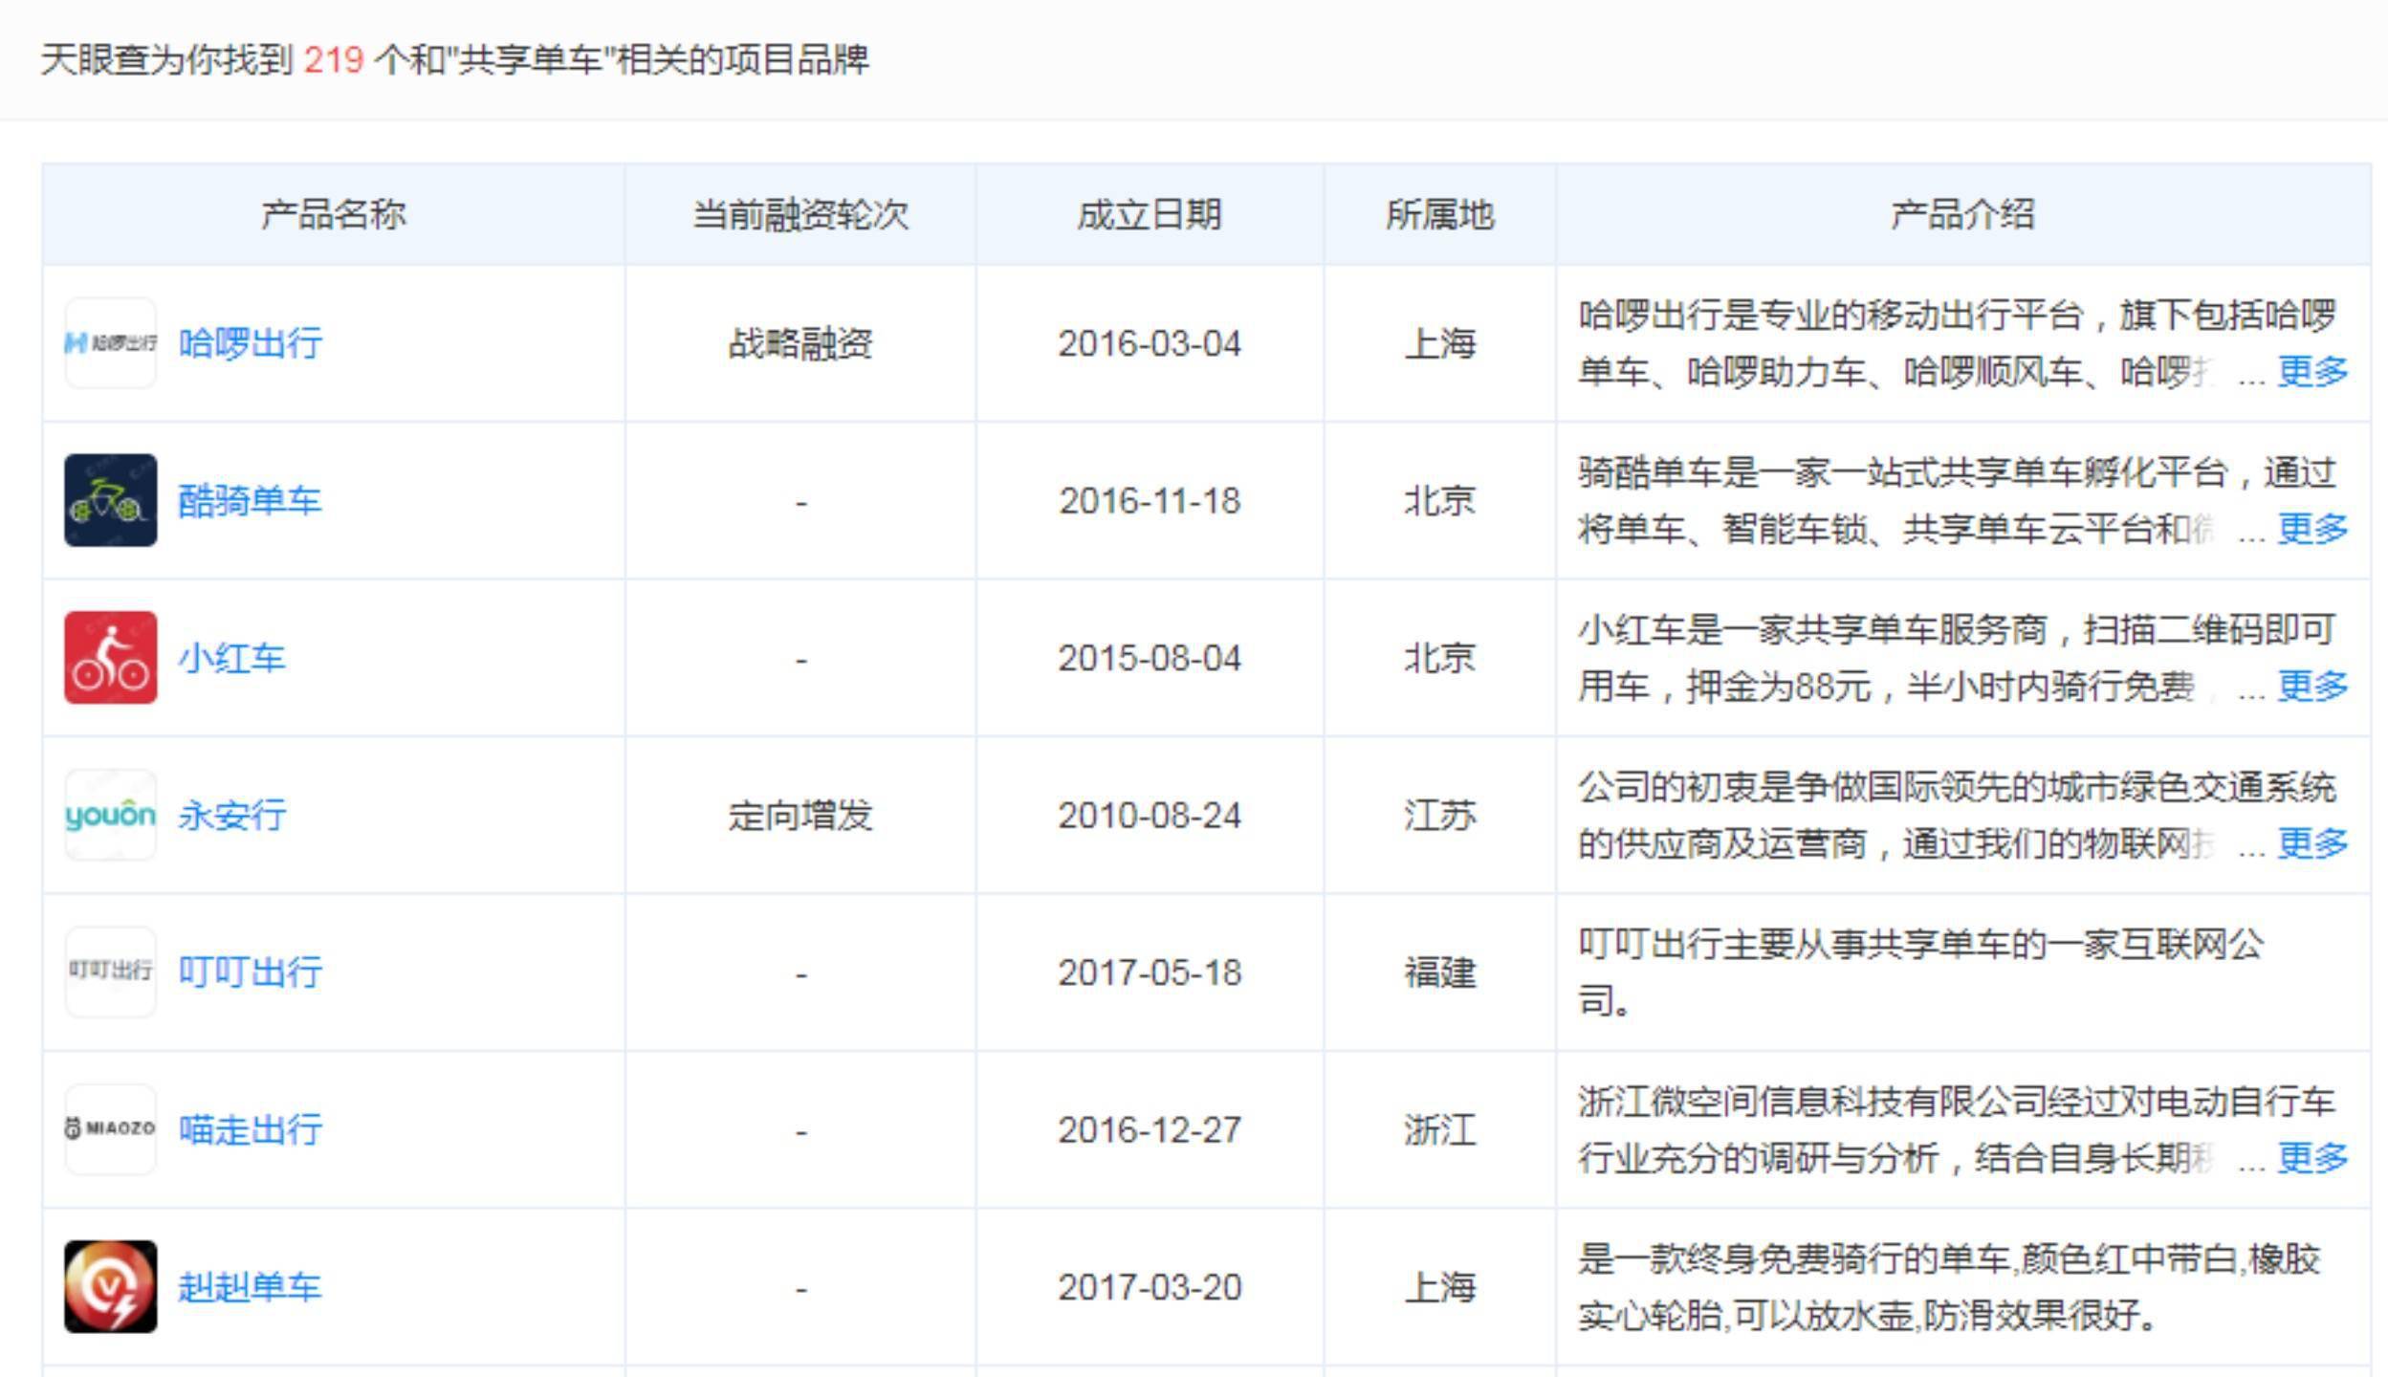Open the 喵走出行 product link
This screenshot has width=2388, height=1377.
(251, 1130)
